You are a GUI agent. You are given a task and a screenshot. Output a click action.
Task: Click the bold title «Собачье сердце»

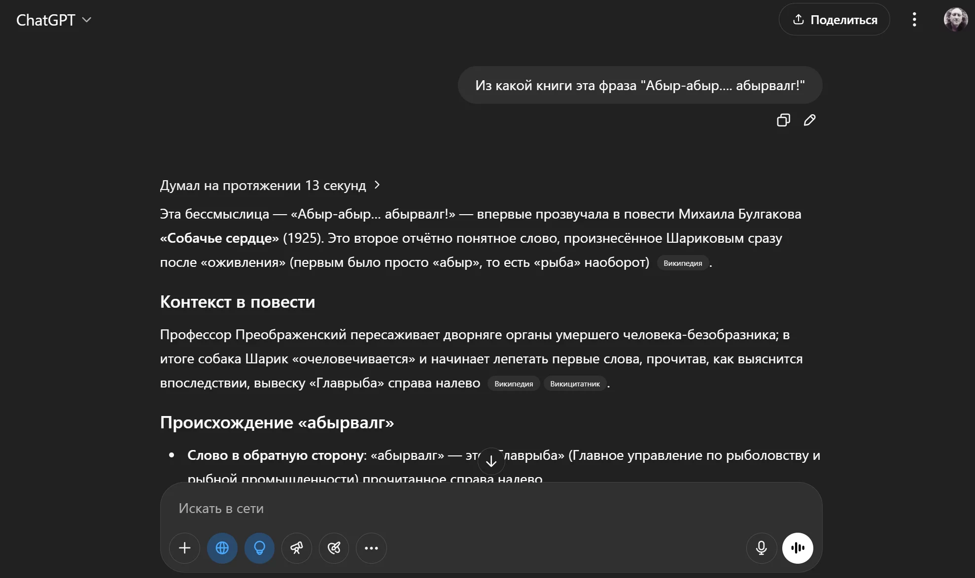(219, 238)
